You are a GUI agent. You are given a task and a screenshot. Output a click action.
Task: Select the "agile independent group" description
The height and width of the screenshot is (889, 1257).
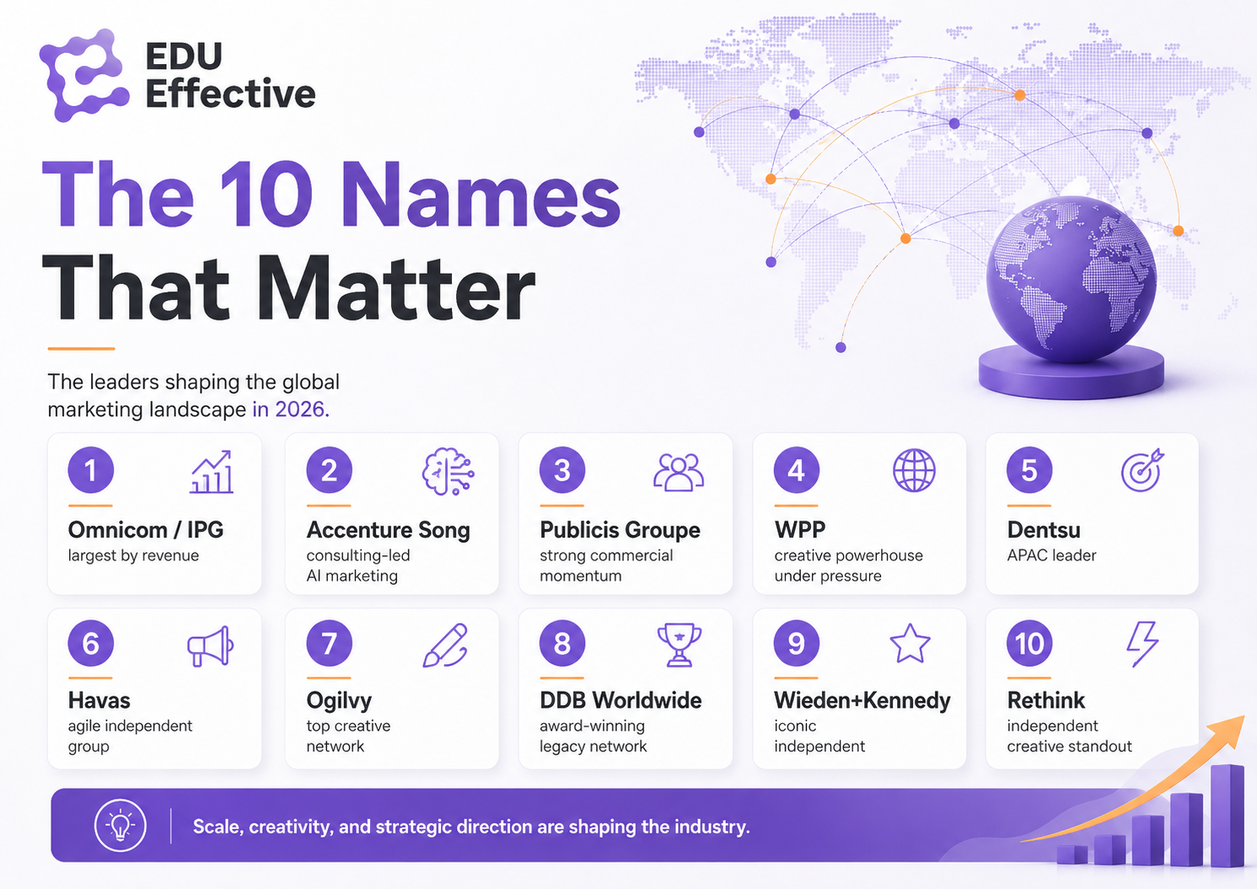(131, 736)
